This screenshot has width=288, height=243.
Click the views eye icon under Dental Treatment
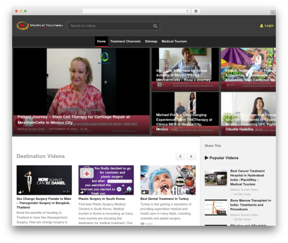click(x=142, y=223)
